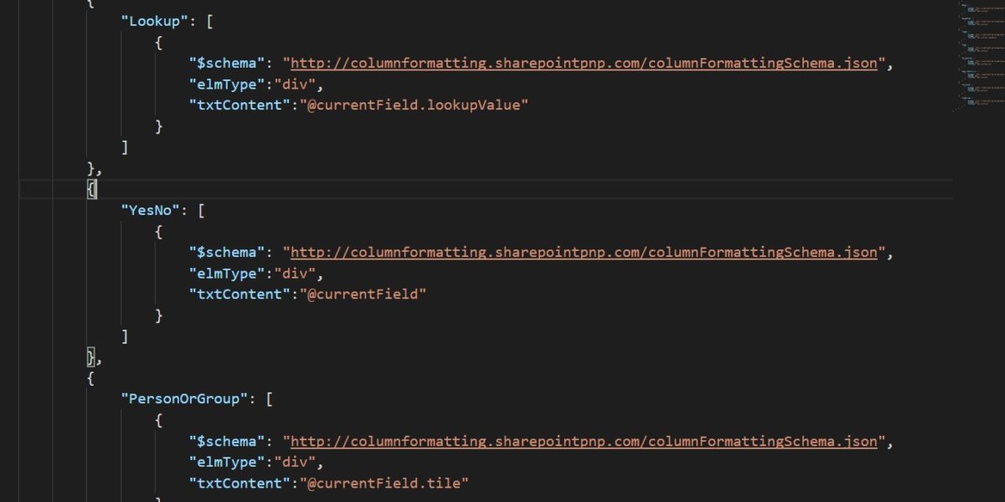
Task: Click "@currentField" value in the YesNo block
Action: [x=364, y=295]
